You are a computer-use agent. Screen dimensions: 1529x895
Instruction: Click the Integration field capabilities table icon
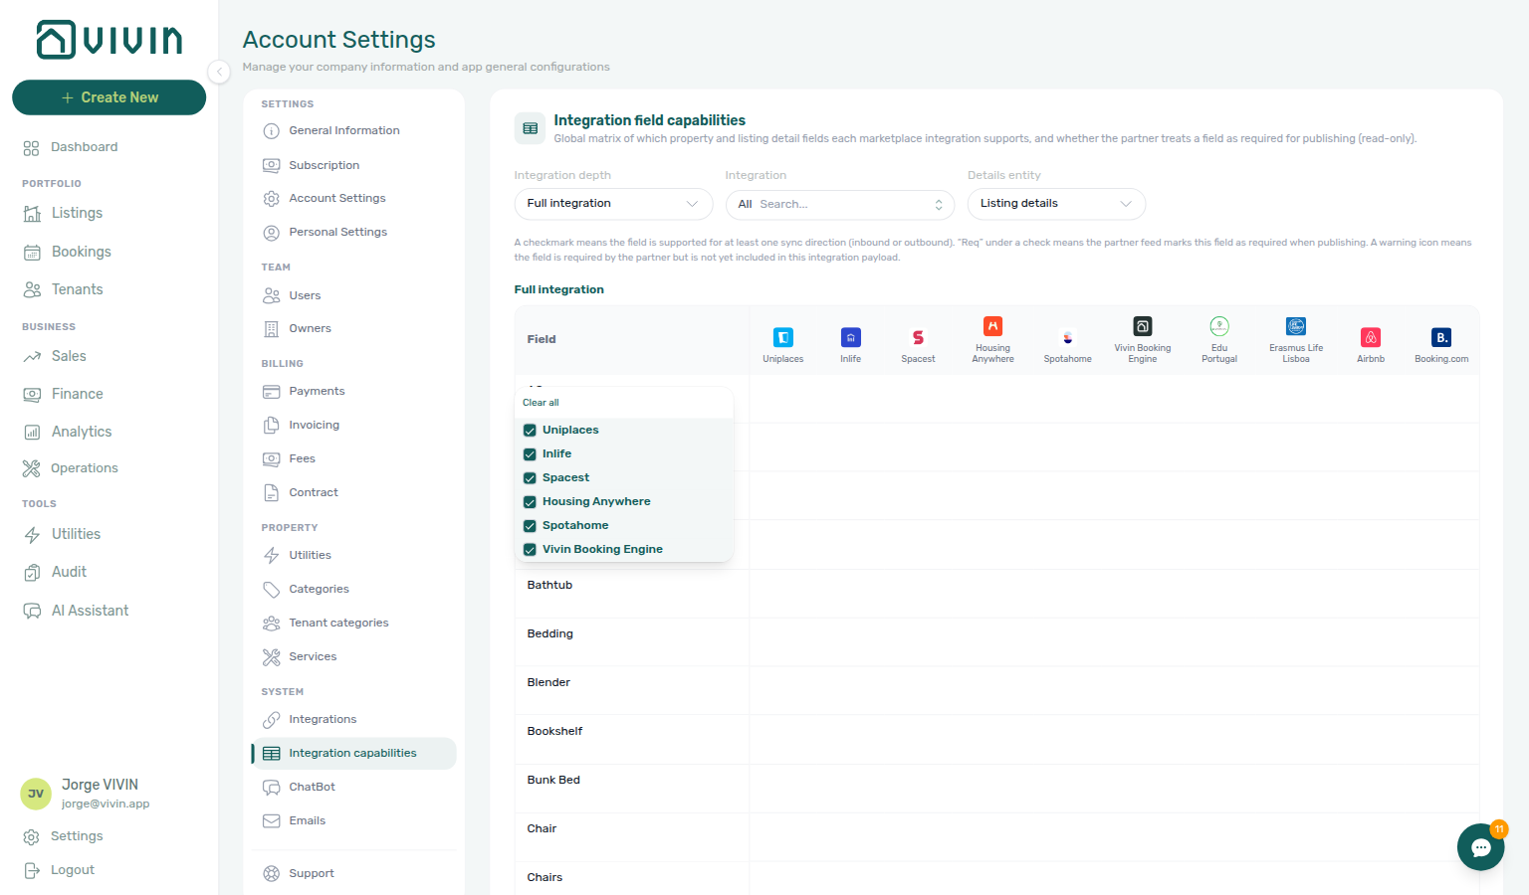point(530,128)
